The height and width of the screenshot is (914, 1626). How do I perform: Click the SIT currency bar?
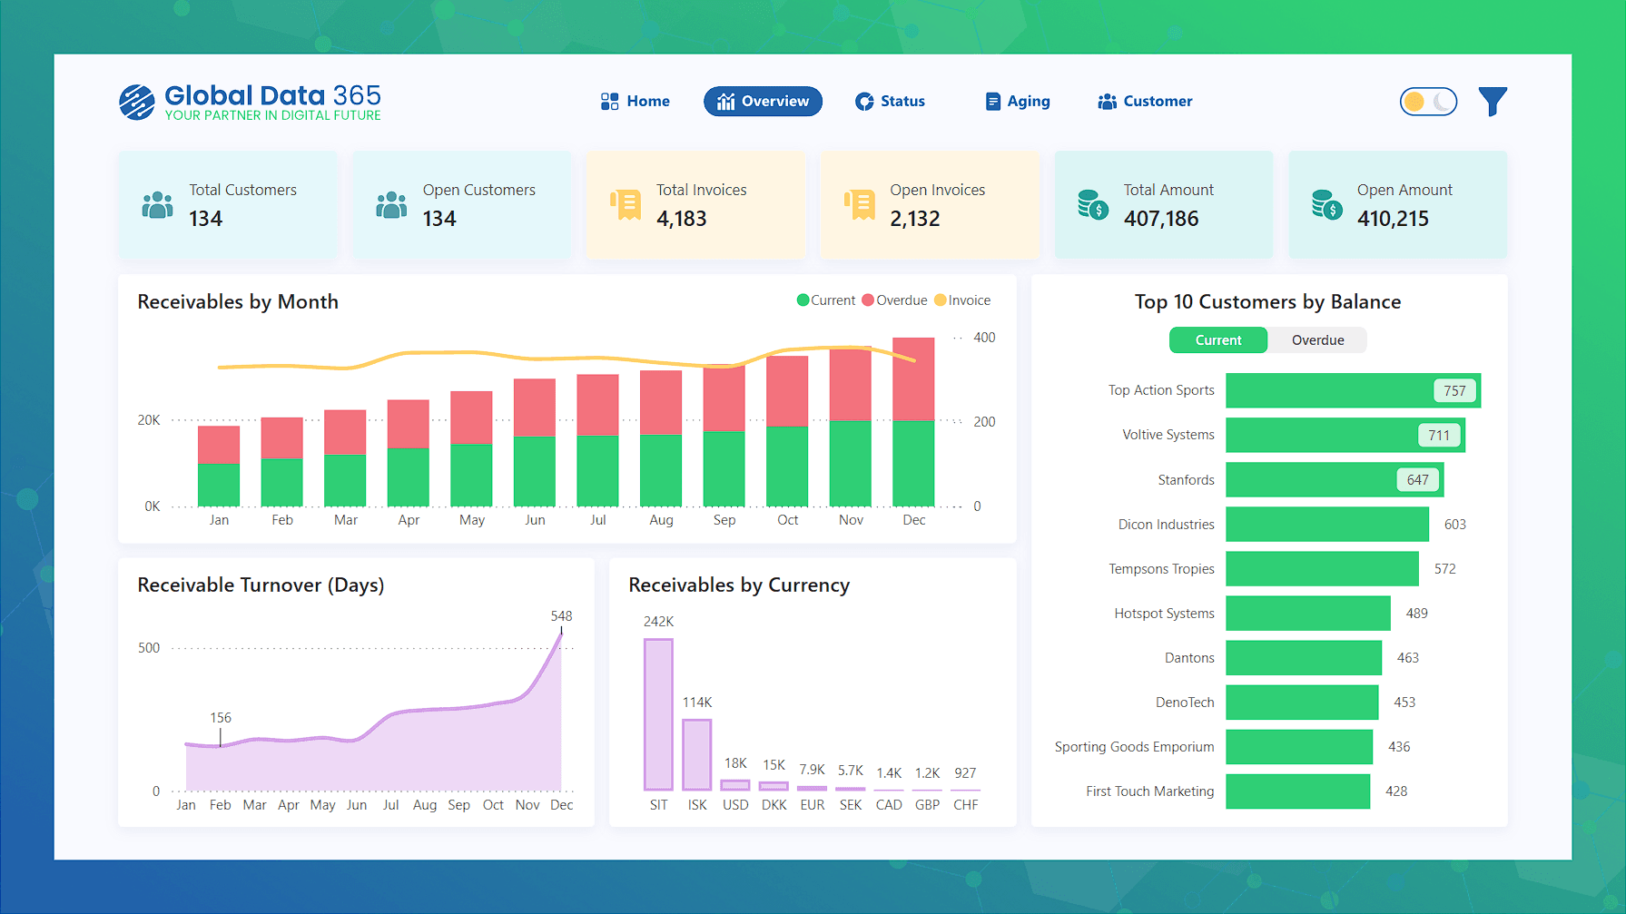click(x=658, y=714)
